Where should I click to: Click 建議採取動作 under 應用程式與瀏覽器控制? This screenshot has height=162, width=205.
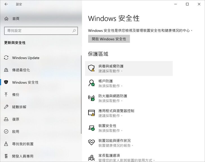click(x=110, y=116)
